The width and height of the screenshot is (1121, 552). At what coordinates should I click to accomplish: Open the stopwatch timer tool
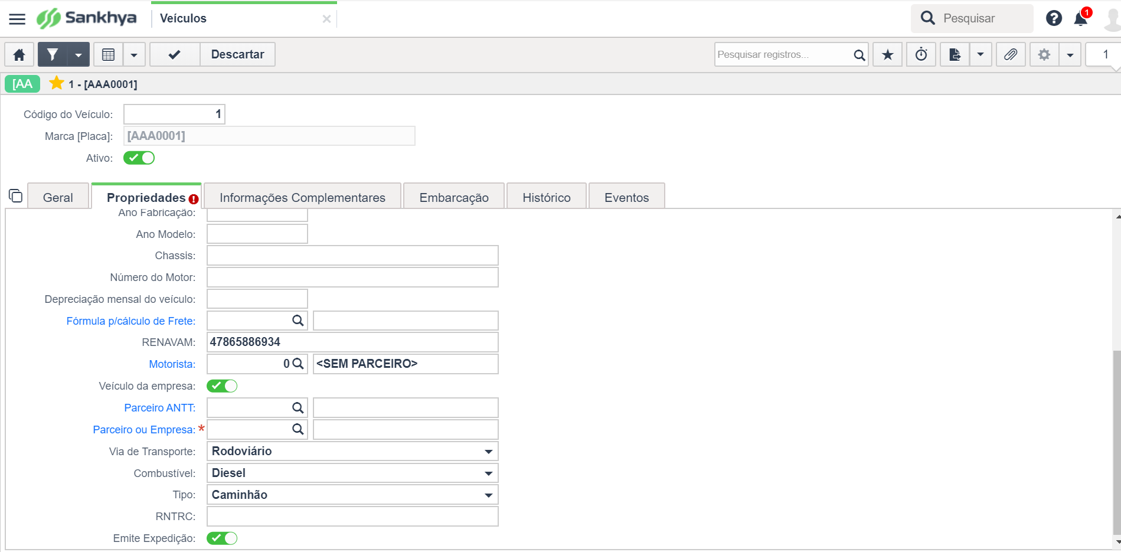(x=921, y=55)
